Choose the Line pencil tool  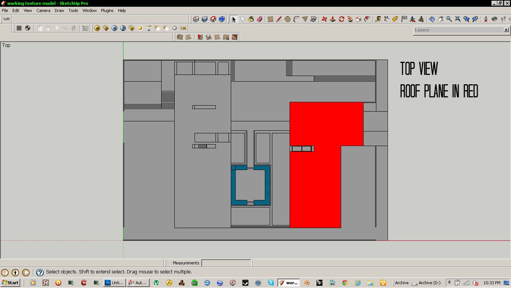279,19
